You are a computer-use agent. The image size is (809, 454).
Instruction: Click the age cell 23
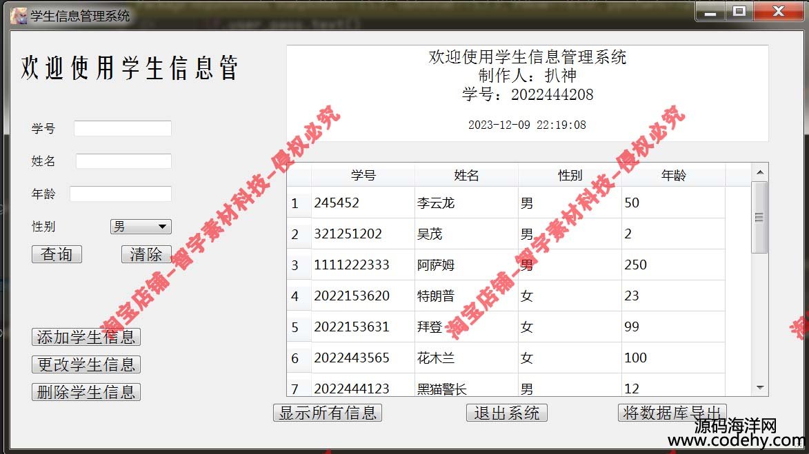click(x=673, y=296)
